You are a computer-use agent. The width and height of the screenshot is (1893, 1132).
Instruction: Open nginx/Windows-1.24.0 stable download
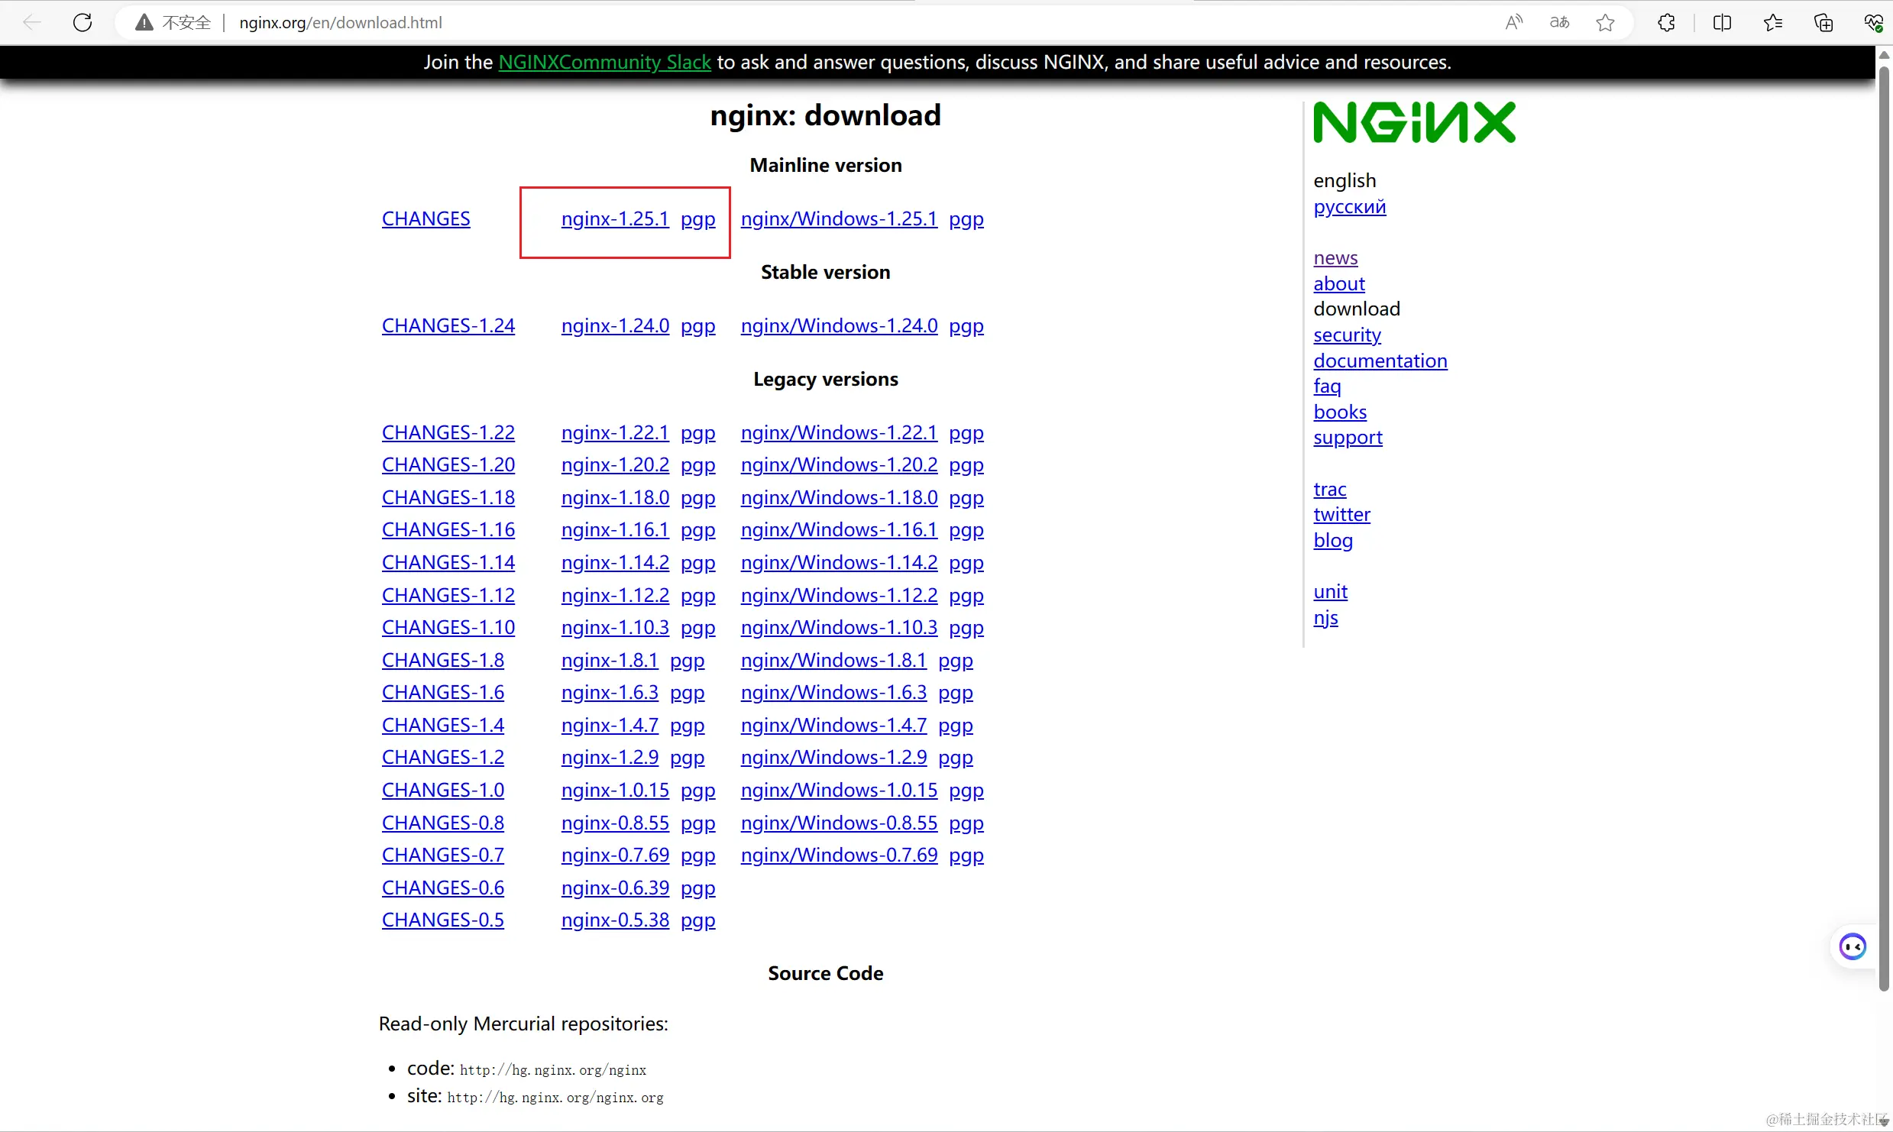coord(838,325)
